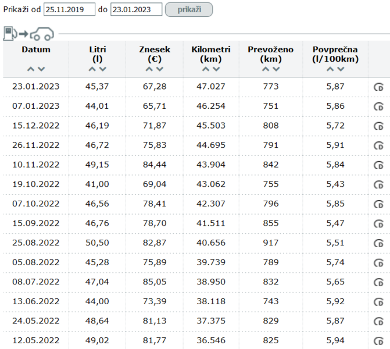Viewport: 390px width, 349px height.
Task: Select the 19.10.2022 date cell
Action: (x=35, y=184)
